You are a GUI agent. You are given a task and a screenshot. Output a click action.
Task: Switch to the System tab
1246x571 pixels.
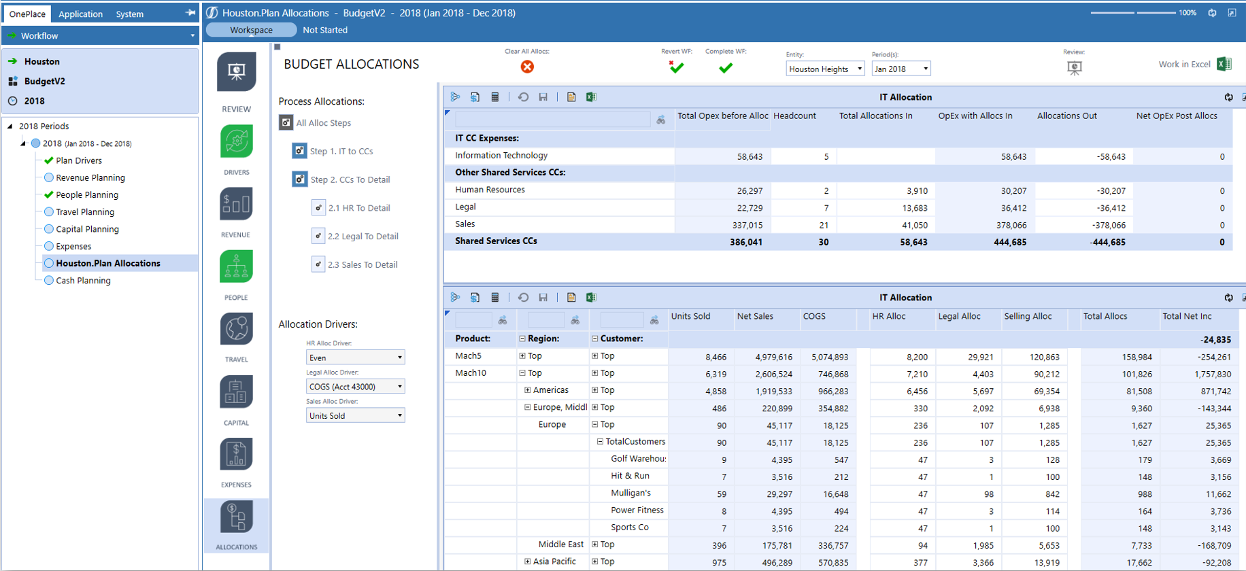click(x=129, y=14)
